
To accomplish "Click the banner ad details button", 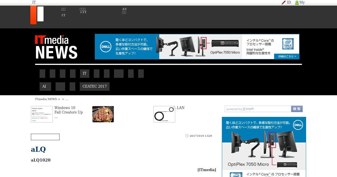I will pos(287,56).
